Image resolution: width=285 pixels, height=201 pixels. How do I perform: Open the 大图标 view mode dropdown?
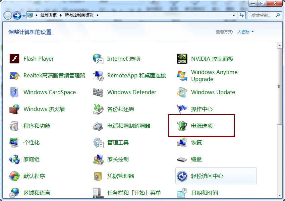point(245,32)
